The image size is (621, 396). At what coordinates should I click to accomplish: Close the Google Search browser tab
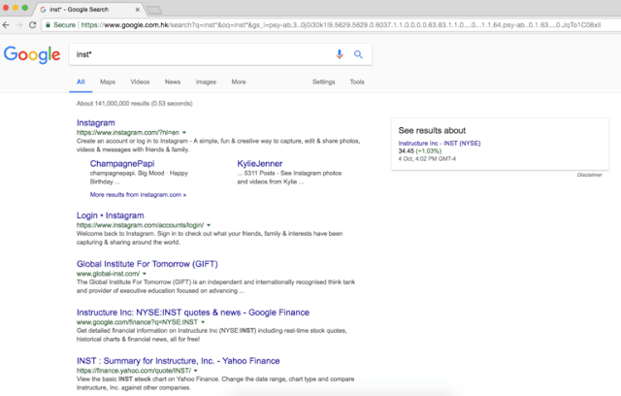click(138, 10)
